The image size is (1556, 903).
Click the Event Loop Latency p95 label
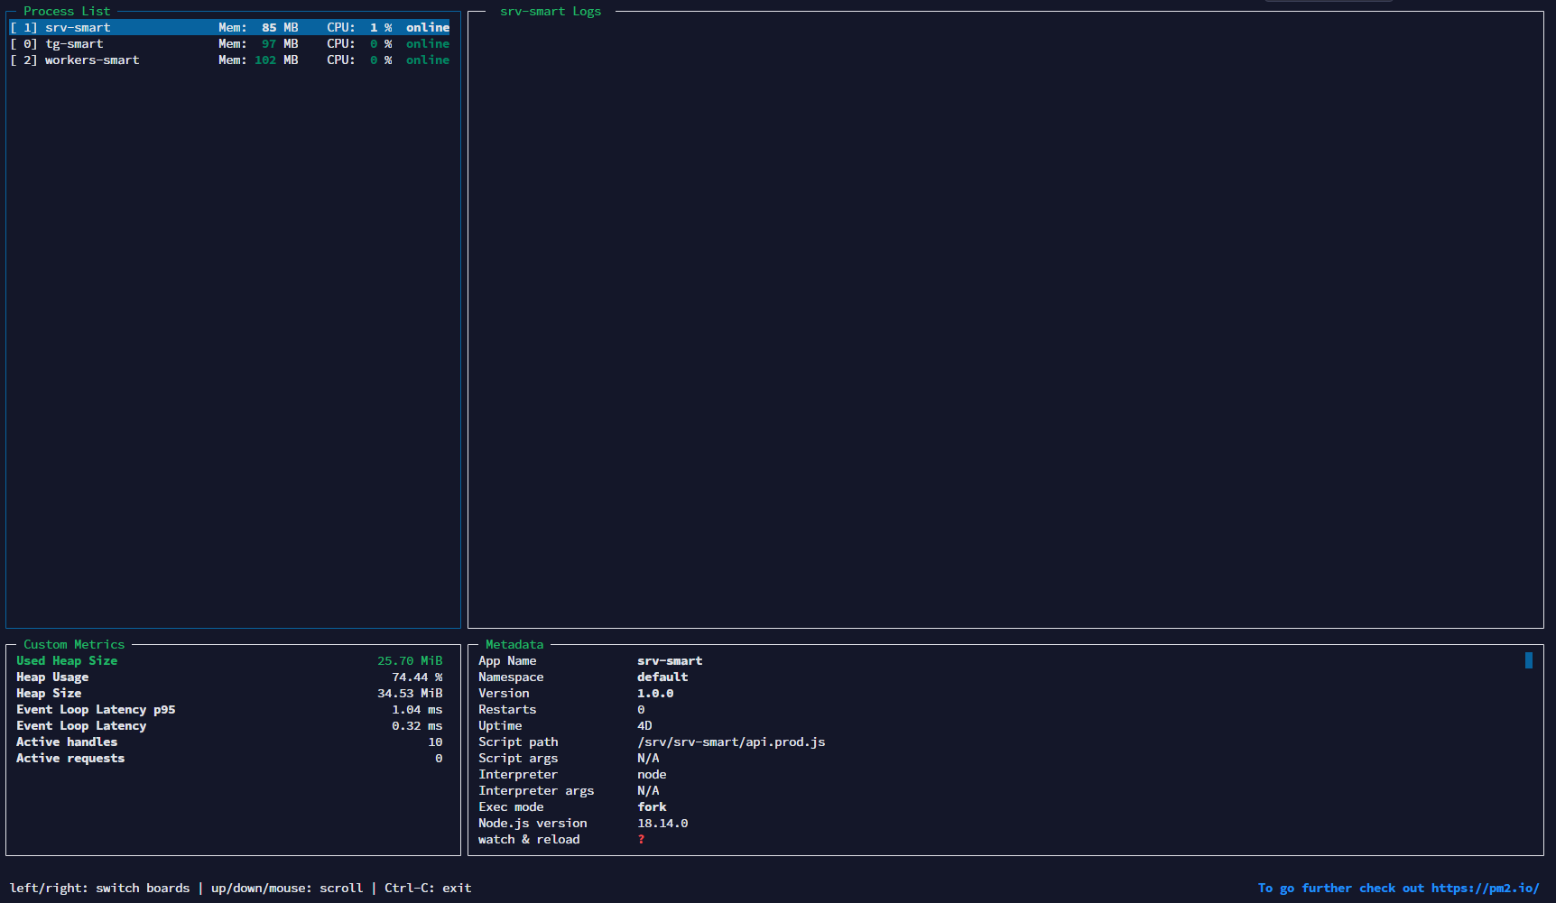(96, 710)
